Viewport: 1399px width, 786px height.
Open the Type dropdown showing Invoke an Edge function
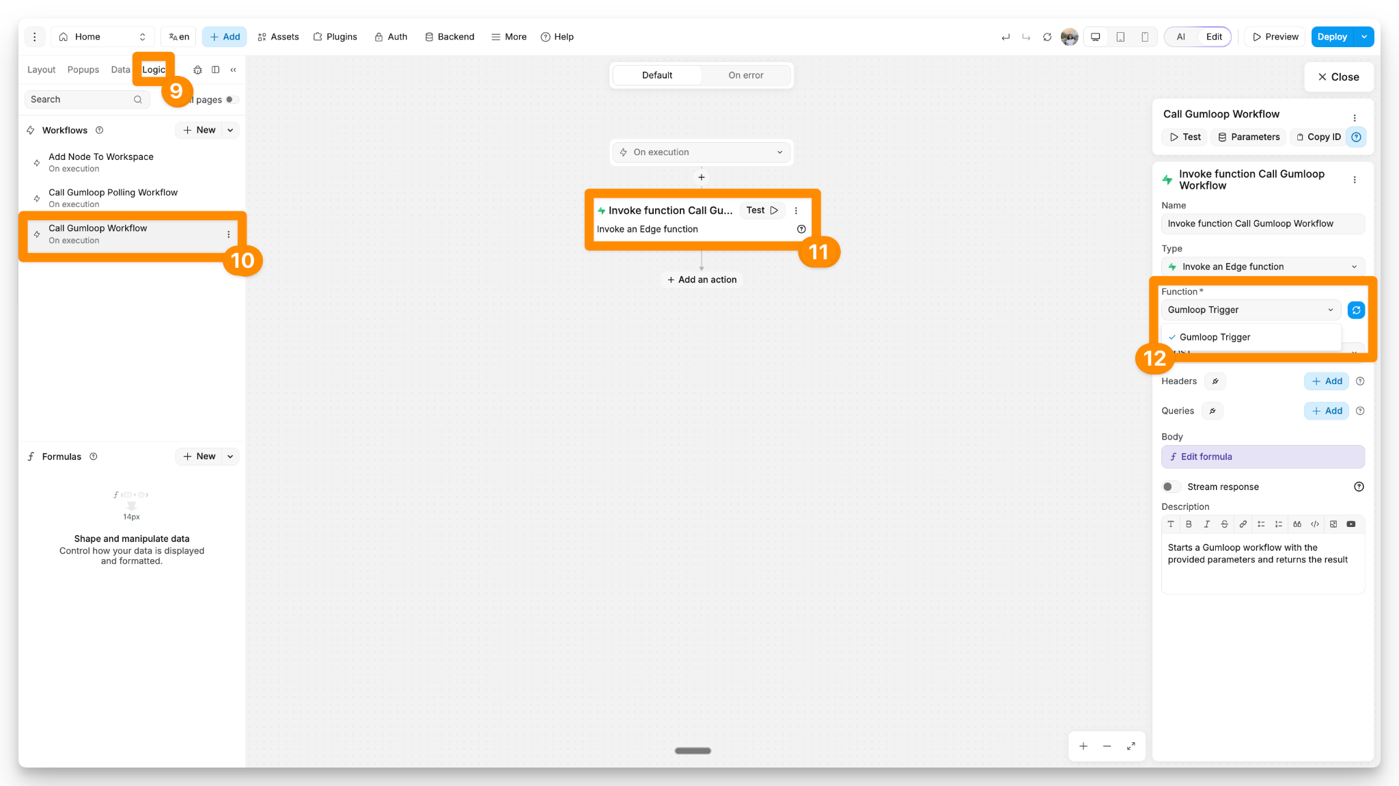(x=1262, y=267)
